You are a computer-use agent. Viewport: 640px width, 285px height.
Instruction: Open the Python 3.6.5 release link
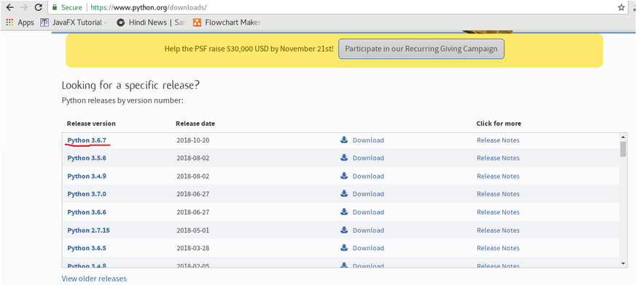(87, 248)
